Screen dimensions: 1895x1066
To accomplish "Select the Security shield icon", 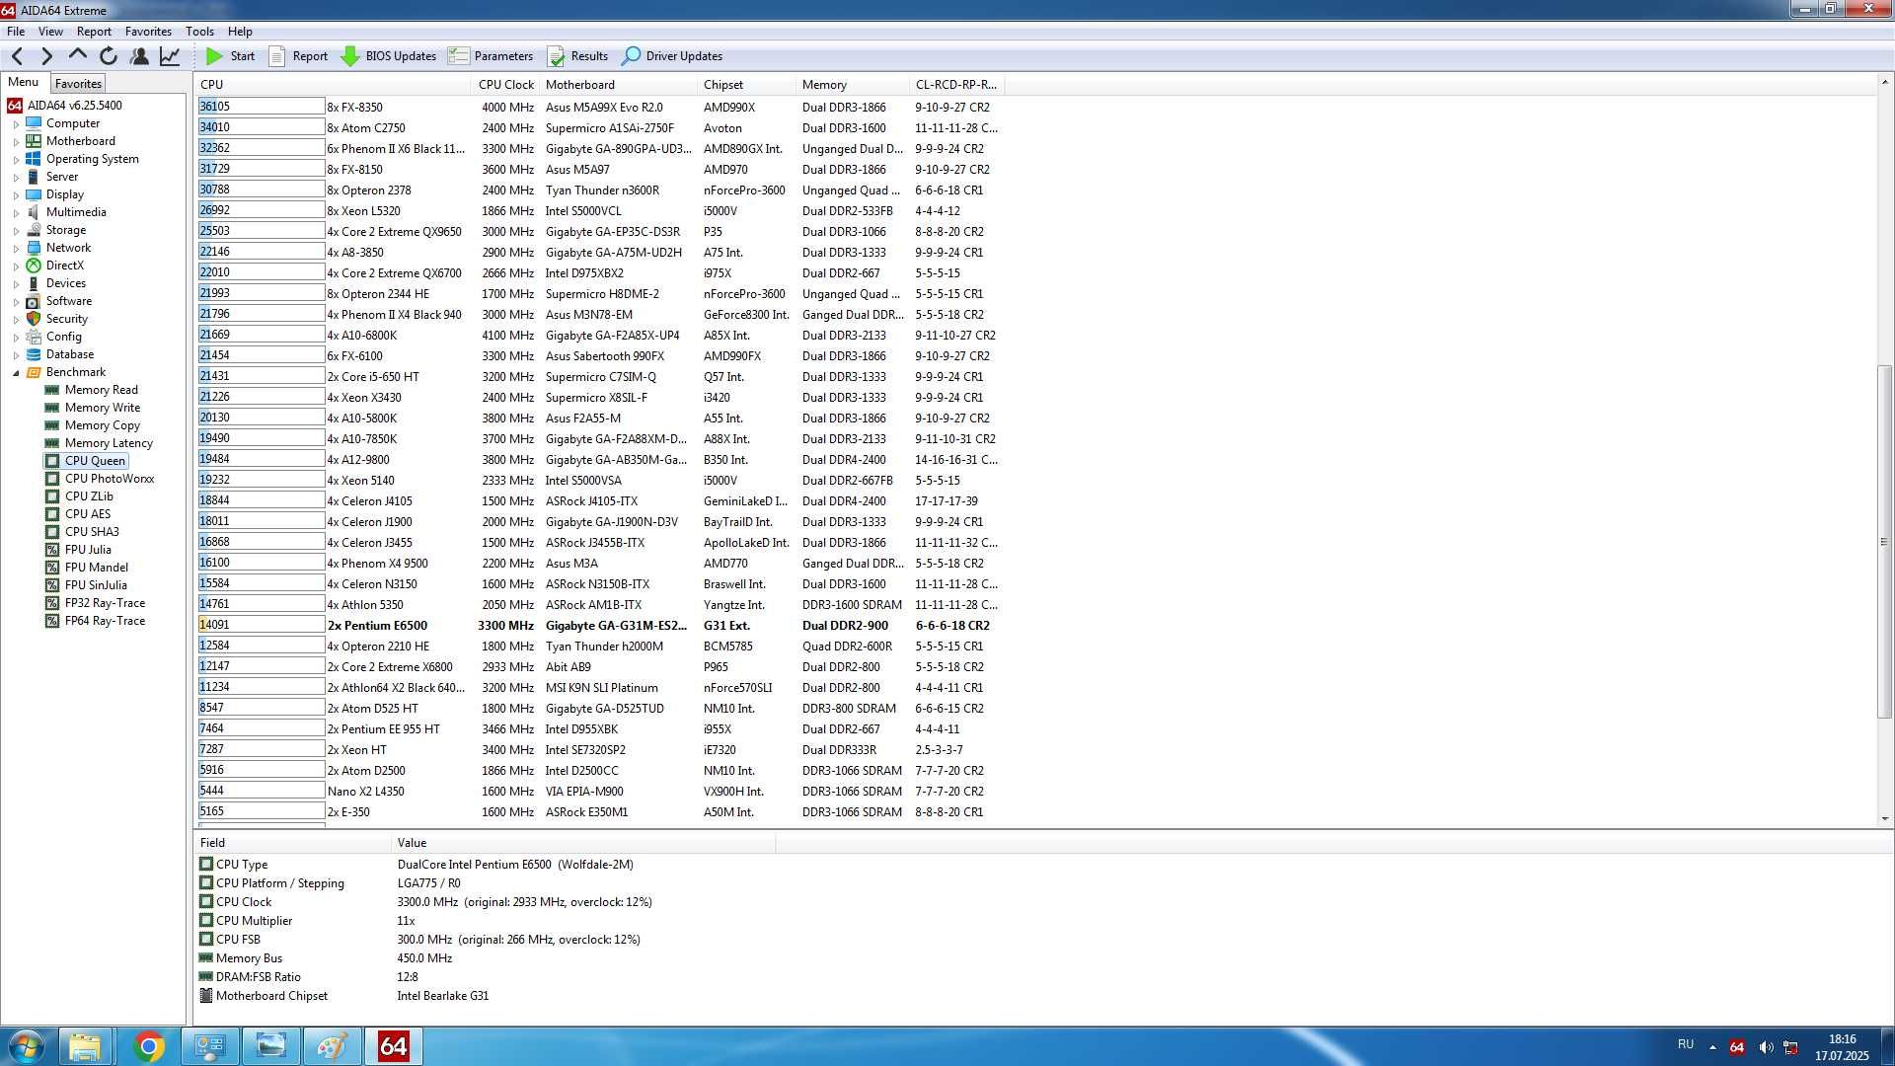I will point(34,319).
